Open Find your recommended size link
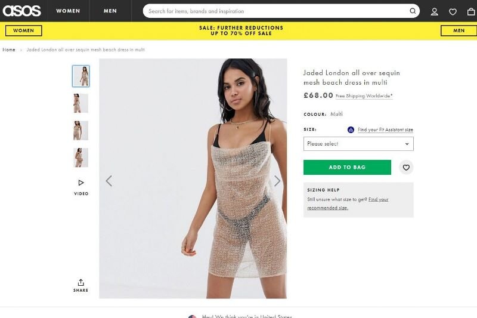477x318 pixels. click(348, 203)
